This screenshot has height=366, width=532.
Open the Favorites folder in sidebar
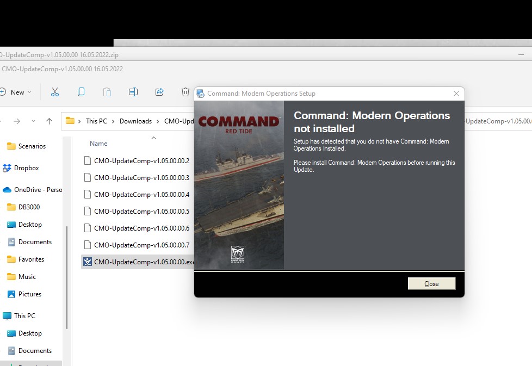(x=31, y=259)
